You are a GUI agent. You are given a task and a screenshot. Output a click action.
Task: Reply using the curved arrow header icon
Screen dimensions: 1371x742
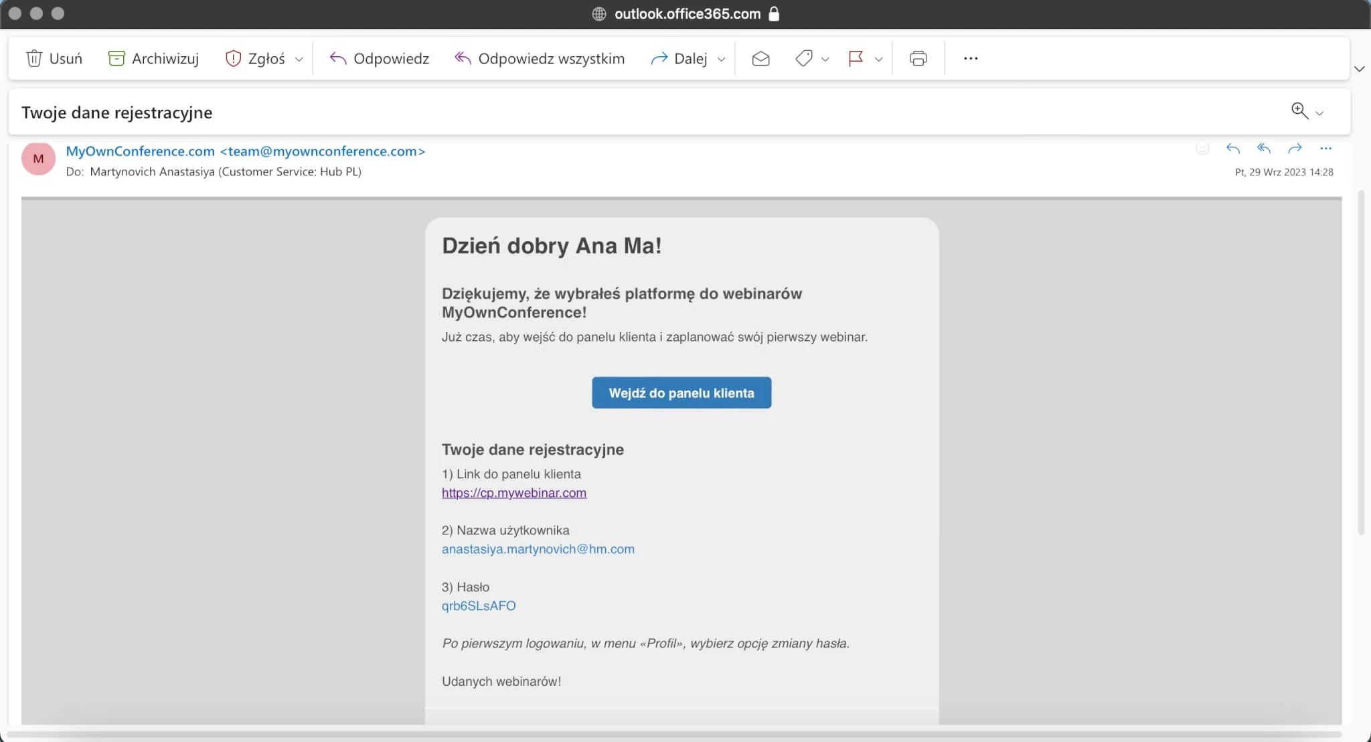click(1234, 149)
